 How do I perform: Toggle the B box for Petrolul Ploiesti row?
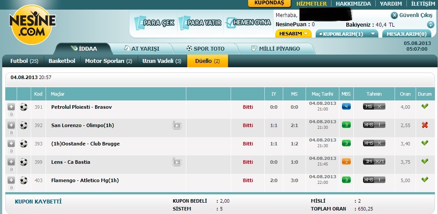coord(11,114)
